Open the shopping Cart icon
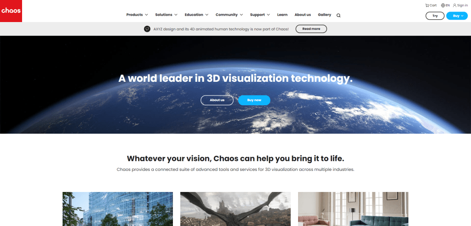The image size is (471, 226). (x=427, y=6)
